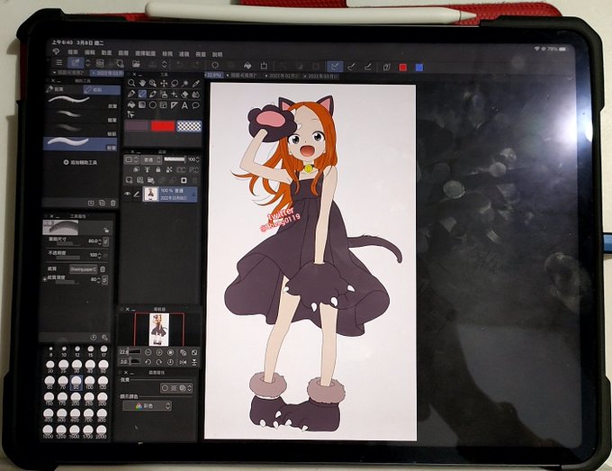612x471 pixels.
Task: Select the Zoom magnifier tool
Action: [x=131, y=83]
